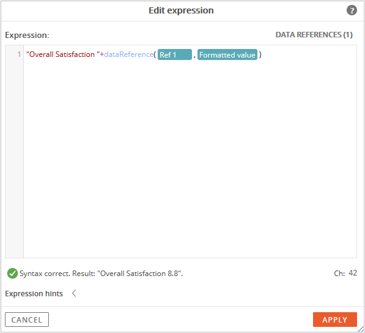Screen dimensions: 365x333
Task: Select the Formatted value token
Action: 227,54
